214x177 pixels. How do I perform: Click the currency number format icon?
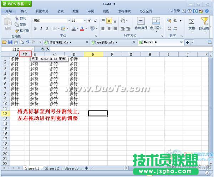(x=169, y=21)
